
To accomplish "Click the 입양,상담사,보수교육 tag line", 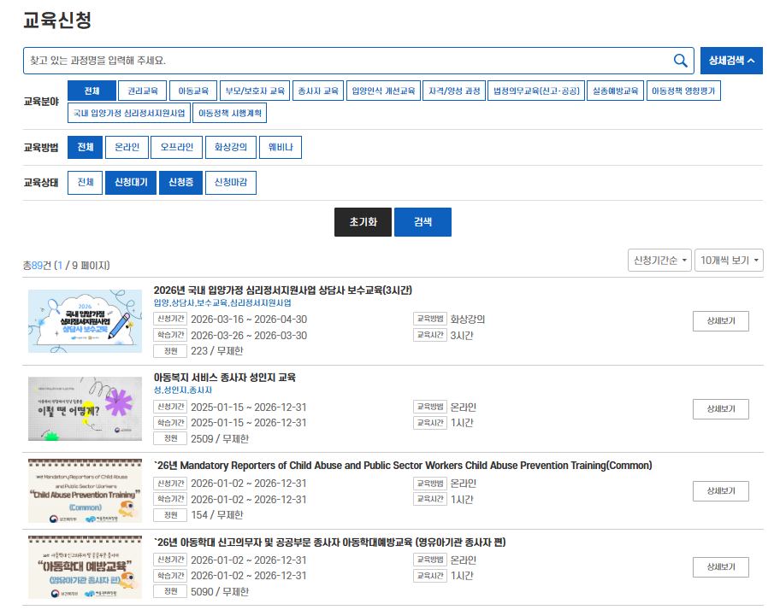I will [222, 302].
